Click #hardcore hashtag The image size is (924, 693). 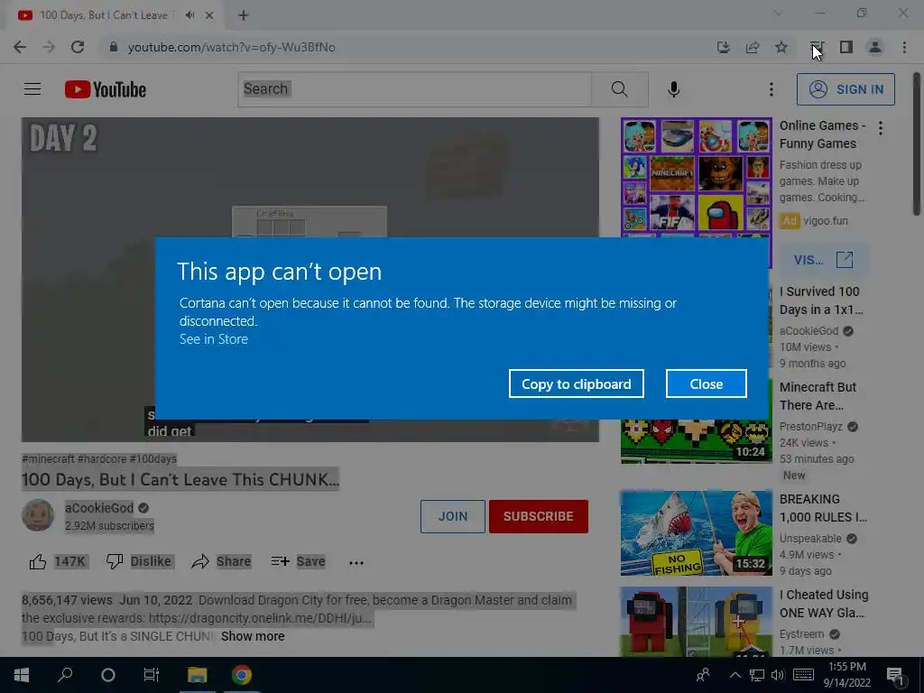[102, 458]
